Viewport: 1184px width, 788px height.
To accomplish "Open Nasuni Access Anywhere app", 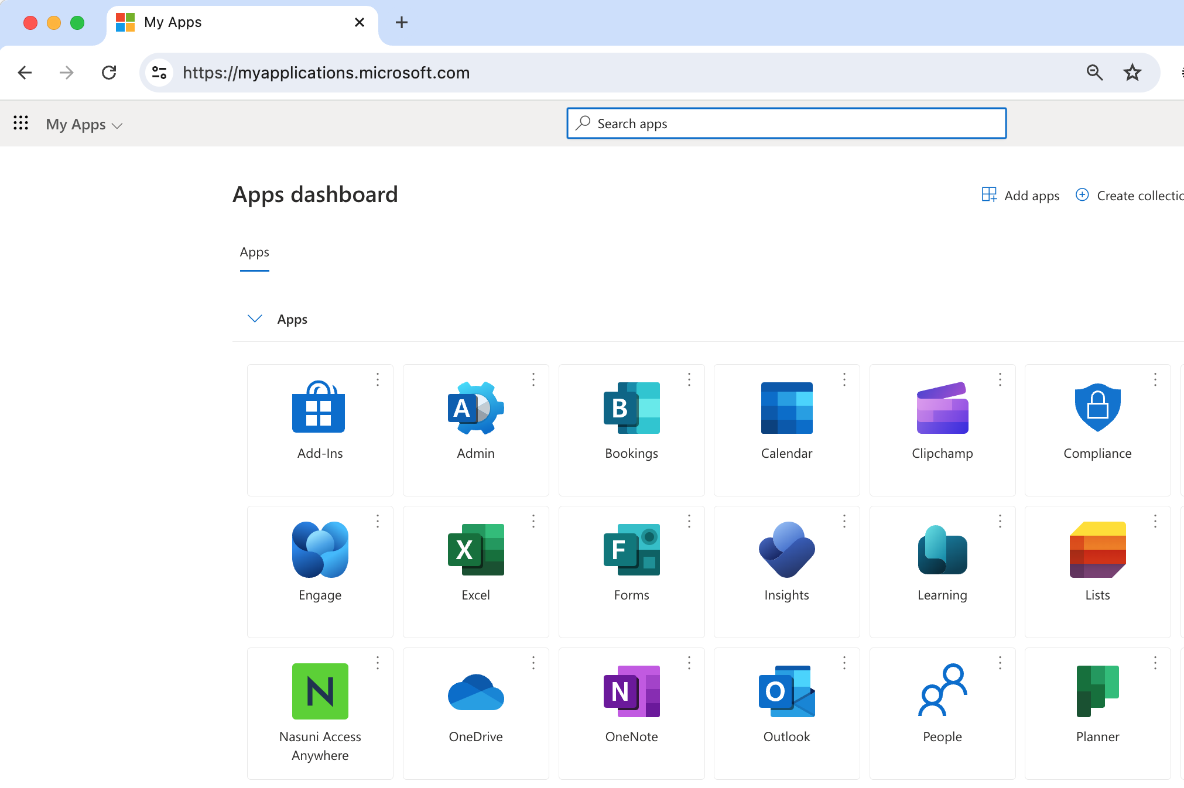I will 320,691.
